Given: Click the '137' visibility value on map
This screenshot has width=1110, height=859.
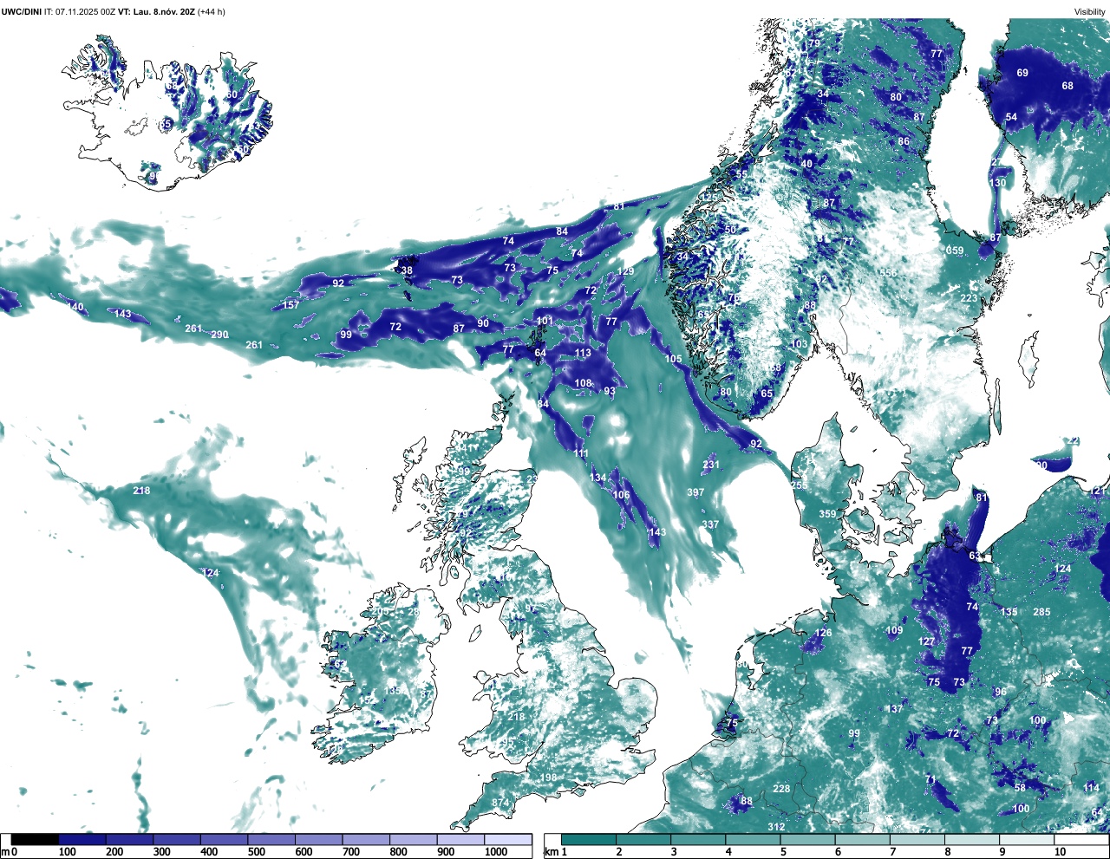Looking at the screenshot, I should point(894,709).
